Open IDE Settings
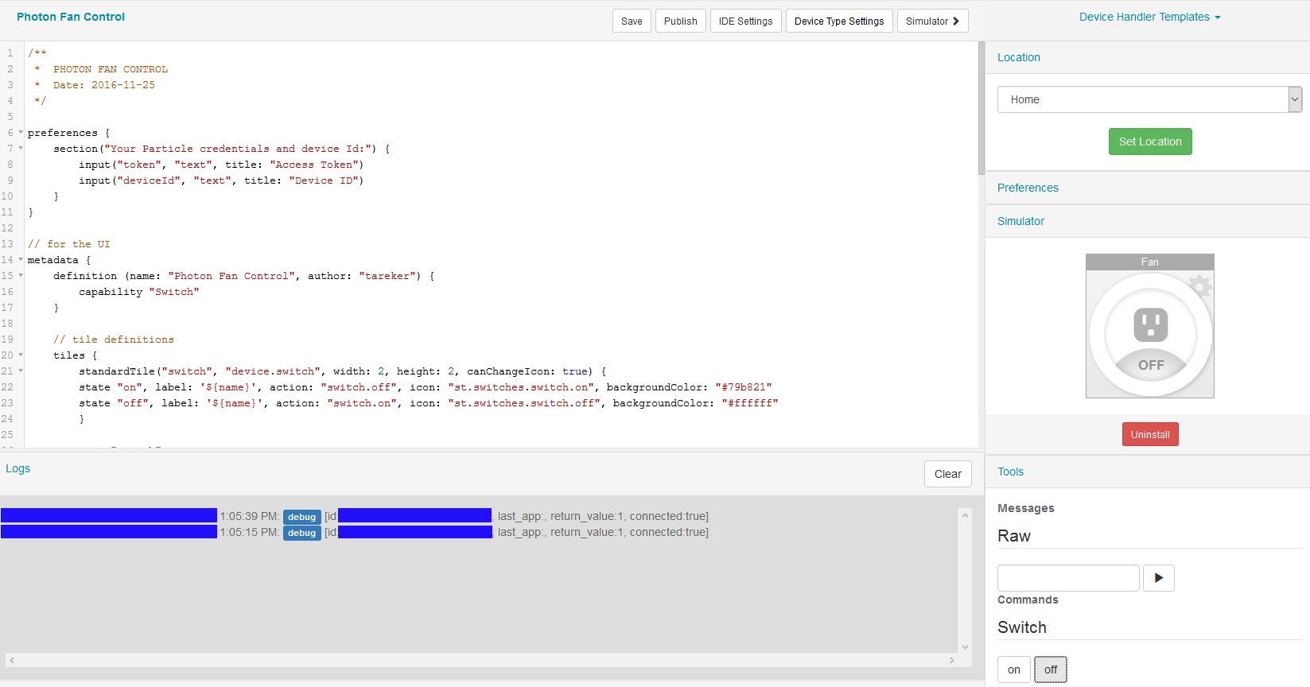1310x687 pixels. (745, 21)
